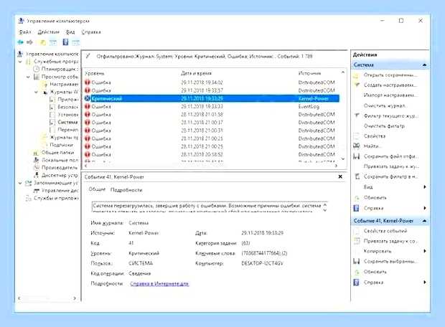Open the Вид submenu arrow in actions

425,187
